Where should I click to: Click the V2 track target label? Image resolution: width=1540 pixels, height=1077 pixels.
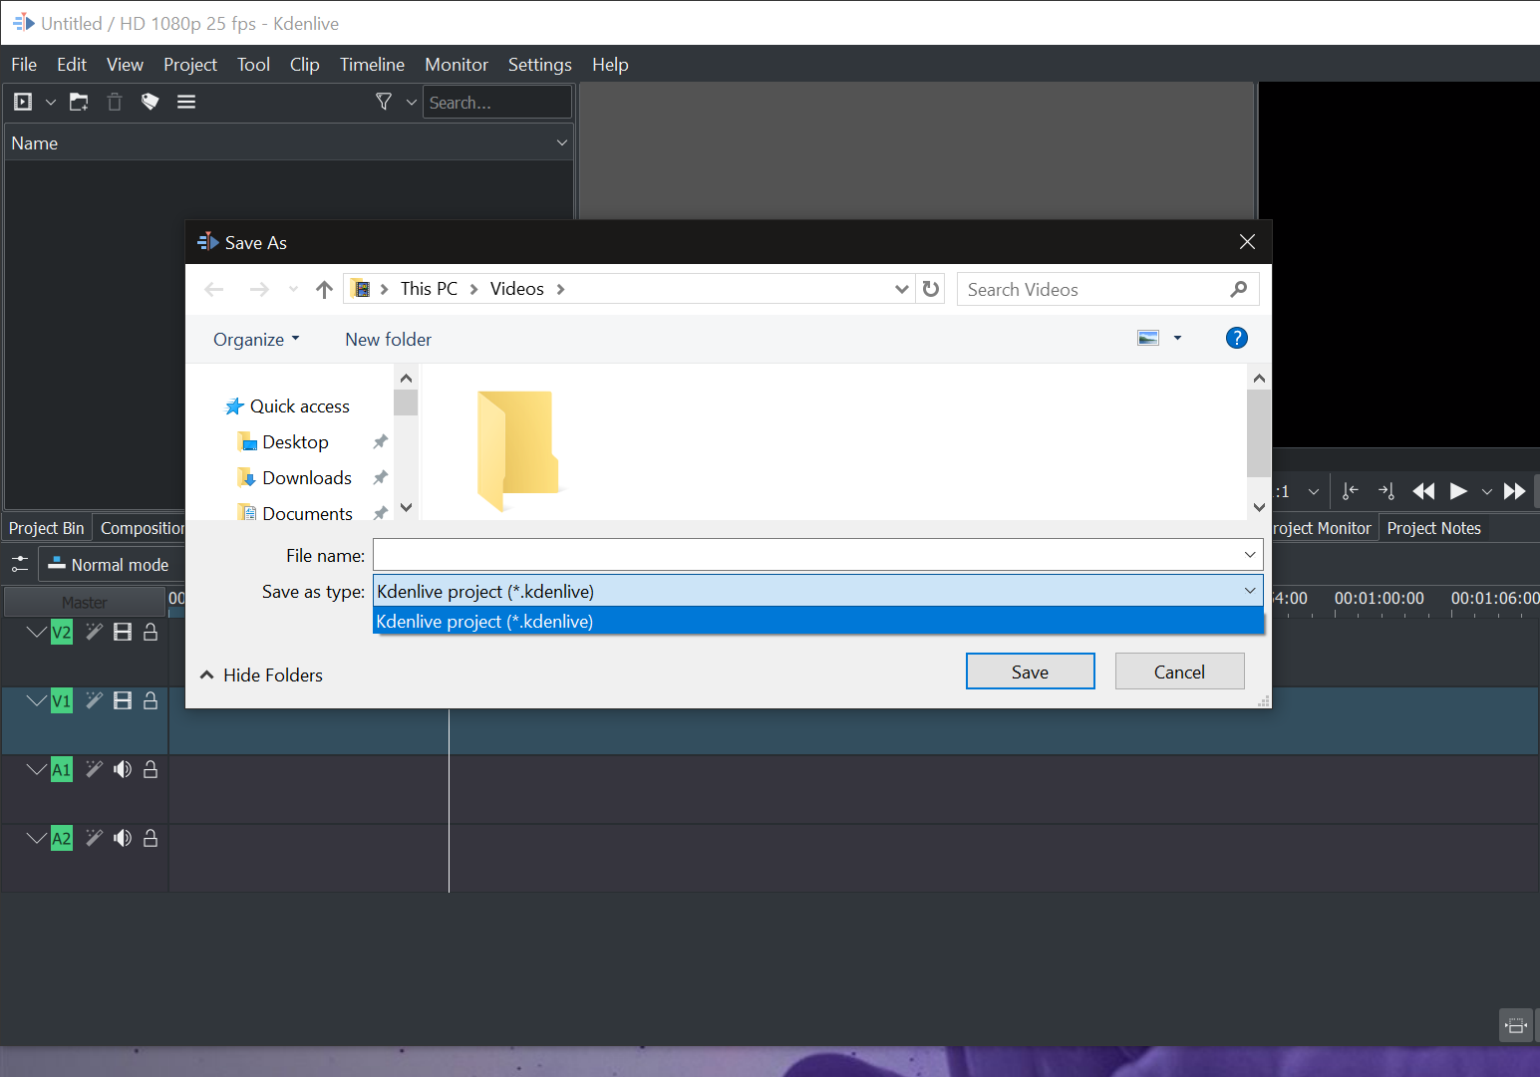(x=62, y=632)
